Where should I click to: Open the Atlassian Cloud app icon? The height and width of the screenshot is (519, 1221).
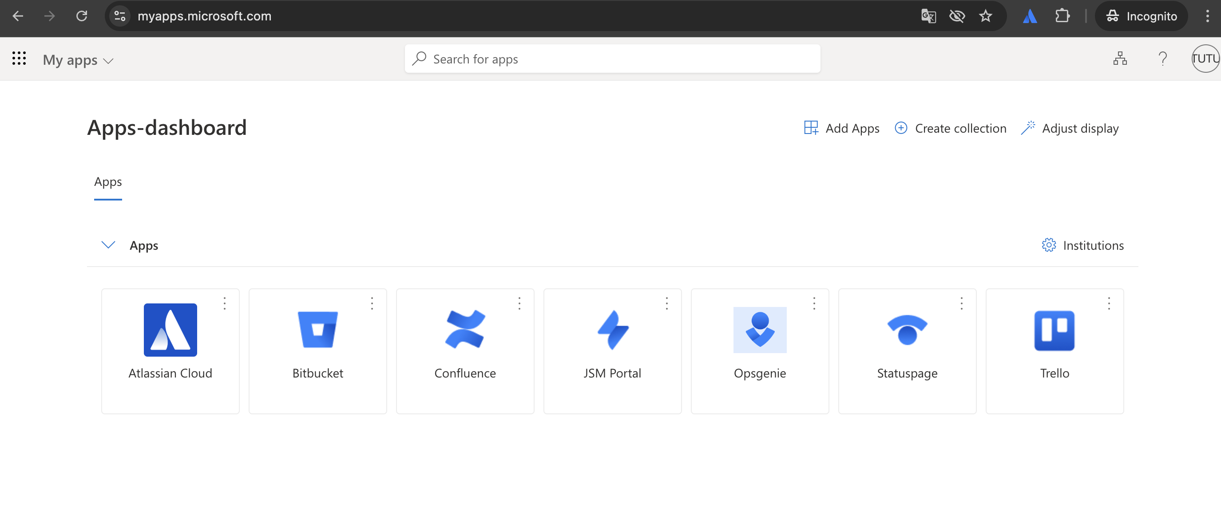(x=170, y=330)
